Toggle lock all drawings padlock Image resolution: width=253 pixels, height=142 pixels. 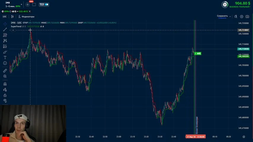pos(5,95)
